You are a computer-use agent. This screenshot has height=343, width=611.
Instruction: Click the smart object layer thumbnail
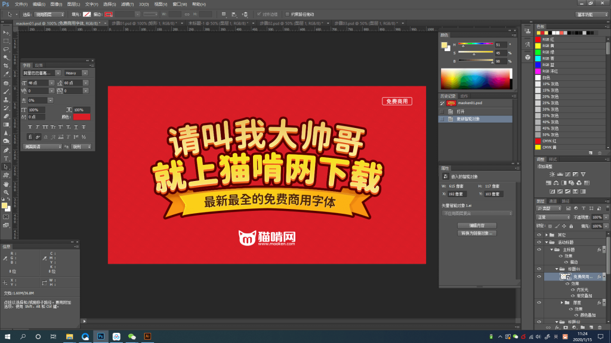click(x=565, y=276)
